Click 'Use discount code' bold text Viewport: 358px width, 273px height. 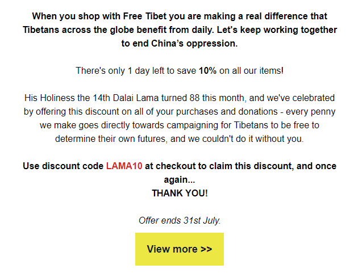coord(63,166)
